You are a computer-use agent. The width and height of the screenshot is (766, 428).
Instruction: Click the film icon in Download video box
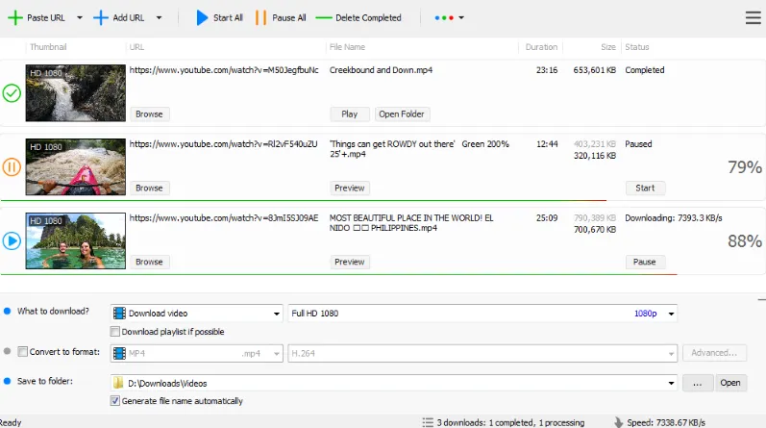point(120,313)
